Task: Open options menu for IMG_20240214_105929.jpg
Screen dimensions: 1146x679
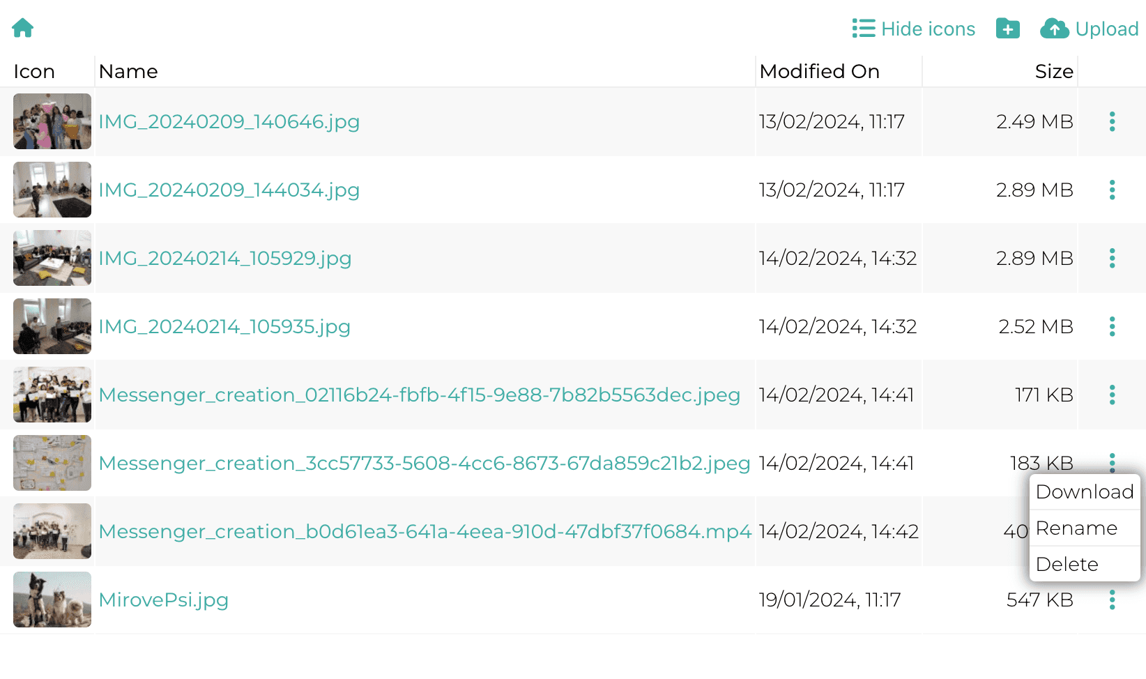Action: pos(1112,259)
